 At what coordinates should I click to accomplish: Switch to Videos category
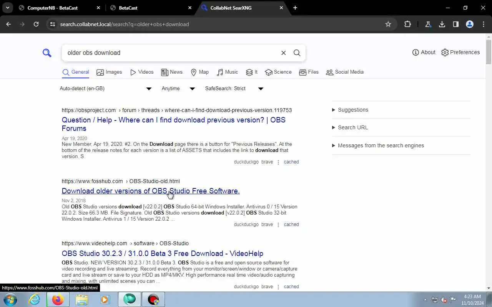pyautogui.click(x=142, y=72)
